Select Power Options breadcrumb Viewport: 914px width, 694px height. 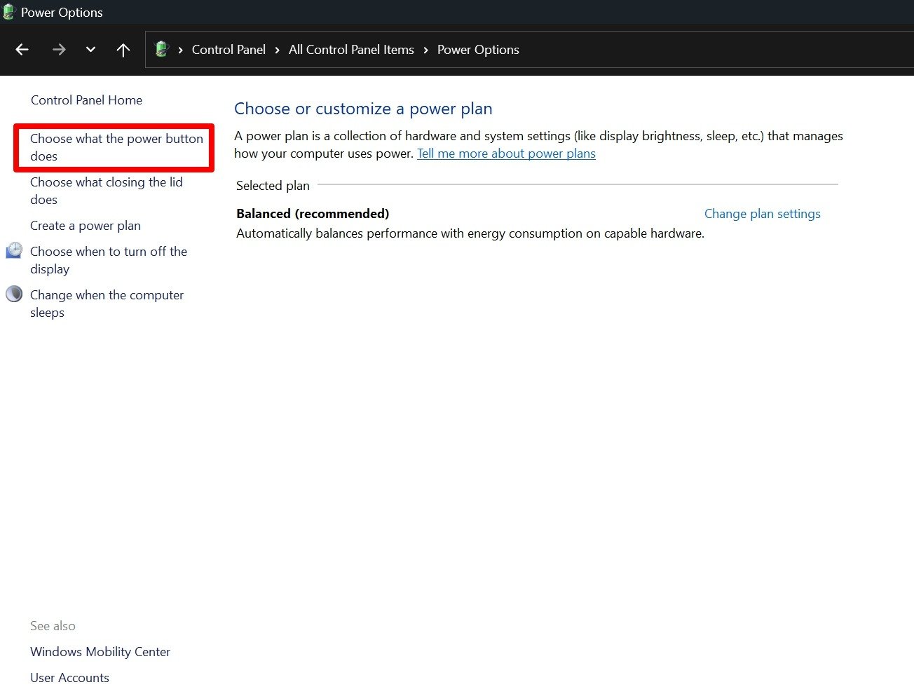478,50
